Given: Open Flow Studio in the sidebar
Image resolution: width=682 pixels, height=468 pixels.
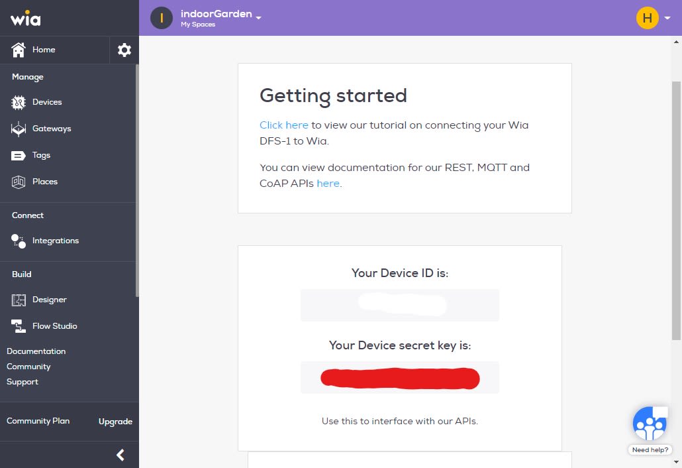Looking at the screenshot, I should 55,325.
